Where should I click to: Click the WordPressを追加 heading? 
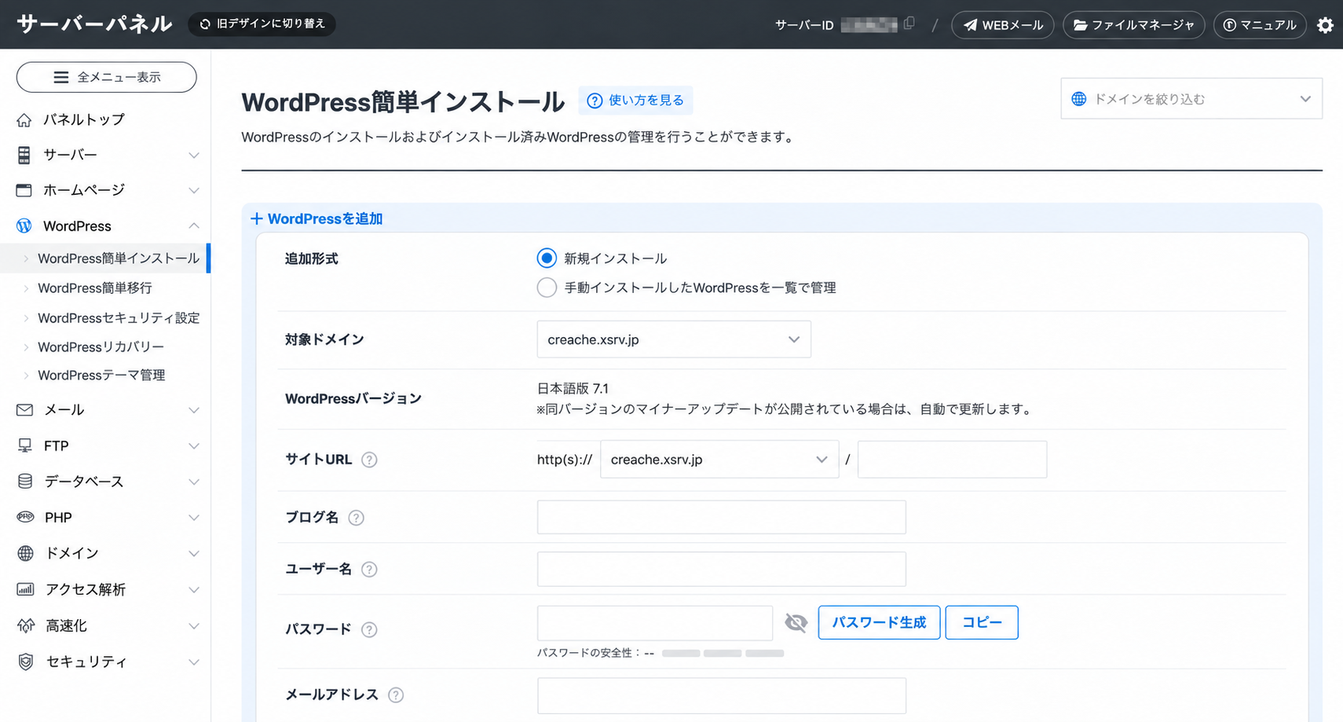click(x=317, y=218)
